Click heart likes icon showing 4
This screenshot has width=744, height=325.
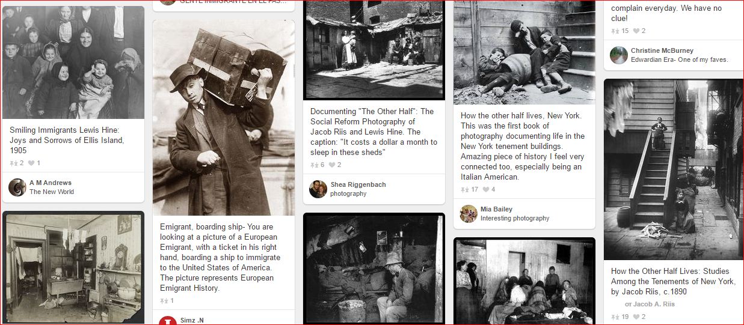(485, 190)
